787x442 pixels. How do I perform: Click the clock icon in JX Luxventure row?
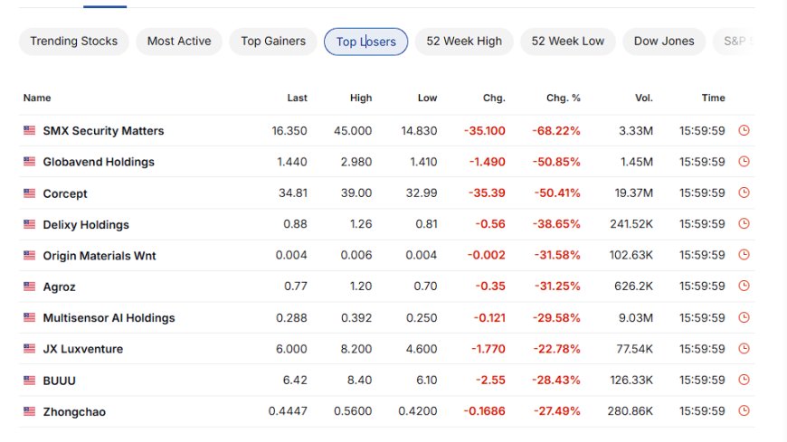pyautogui.click(x=744, y=349)
